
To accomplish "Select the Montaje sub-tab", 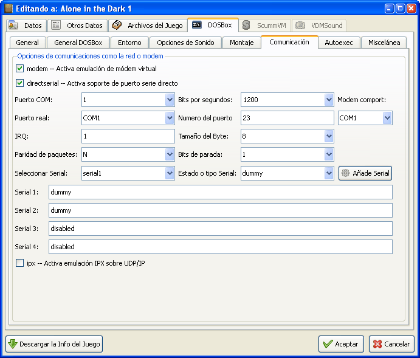I will (x=242, y=43).
